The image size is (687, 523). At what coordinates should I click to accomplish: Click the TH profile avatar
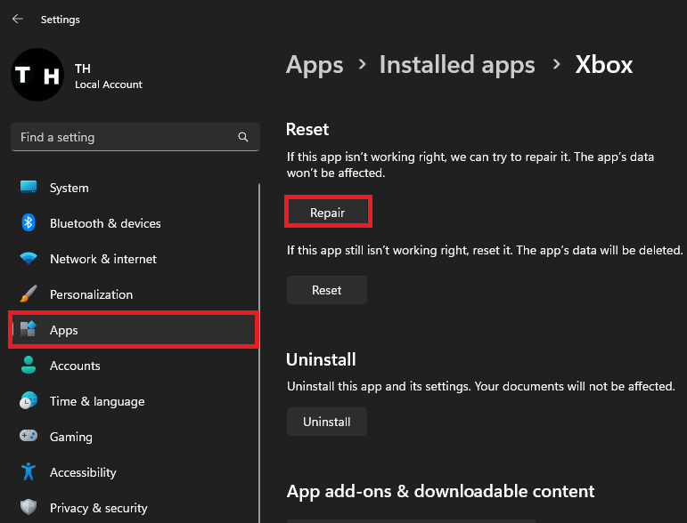click(37, 75)
